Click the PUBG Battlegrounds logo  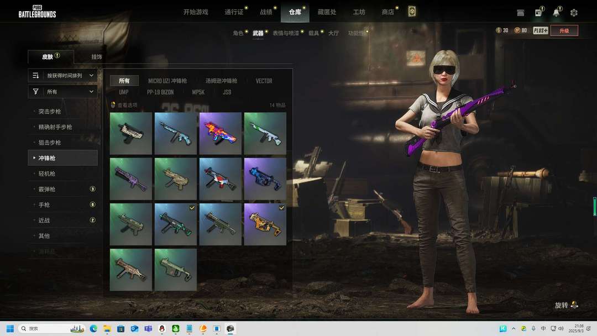click(x=37, y=12)
